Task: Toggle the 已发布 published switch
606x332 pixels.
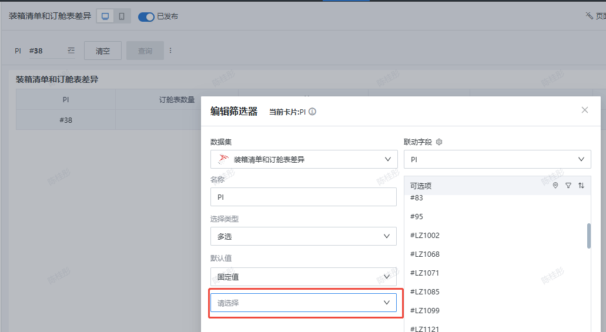Action: pos(146,16)
